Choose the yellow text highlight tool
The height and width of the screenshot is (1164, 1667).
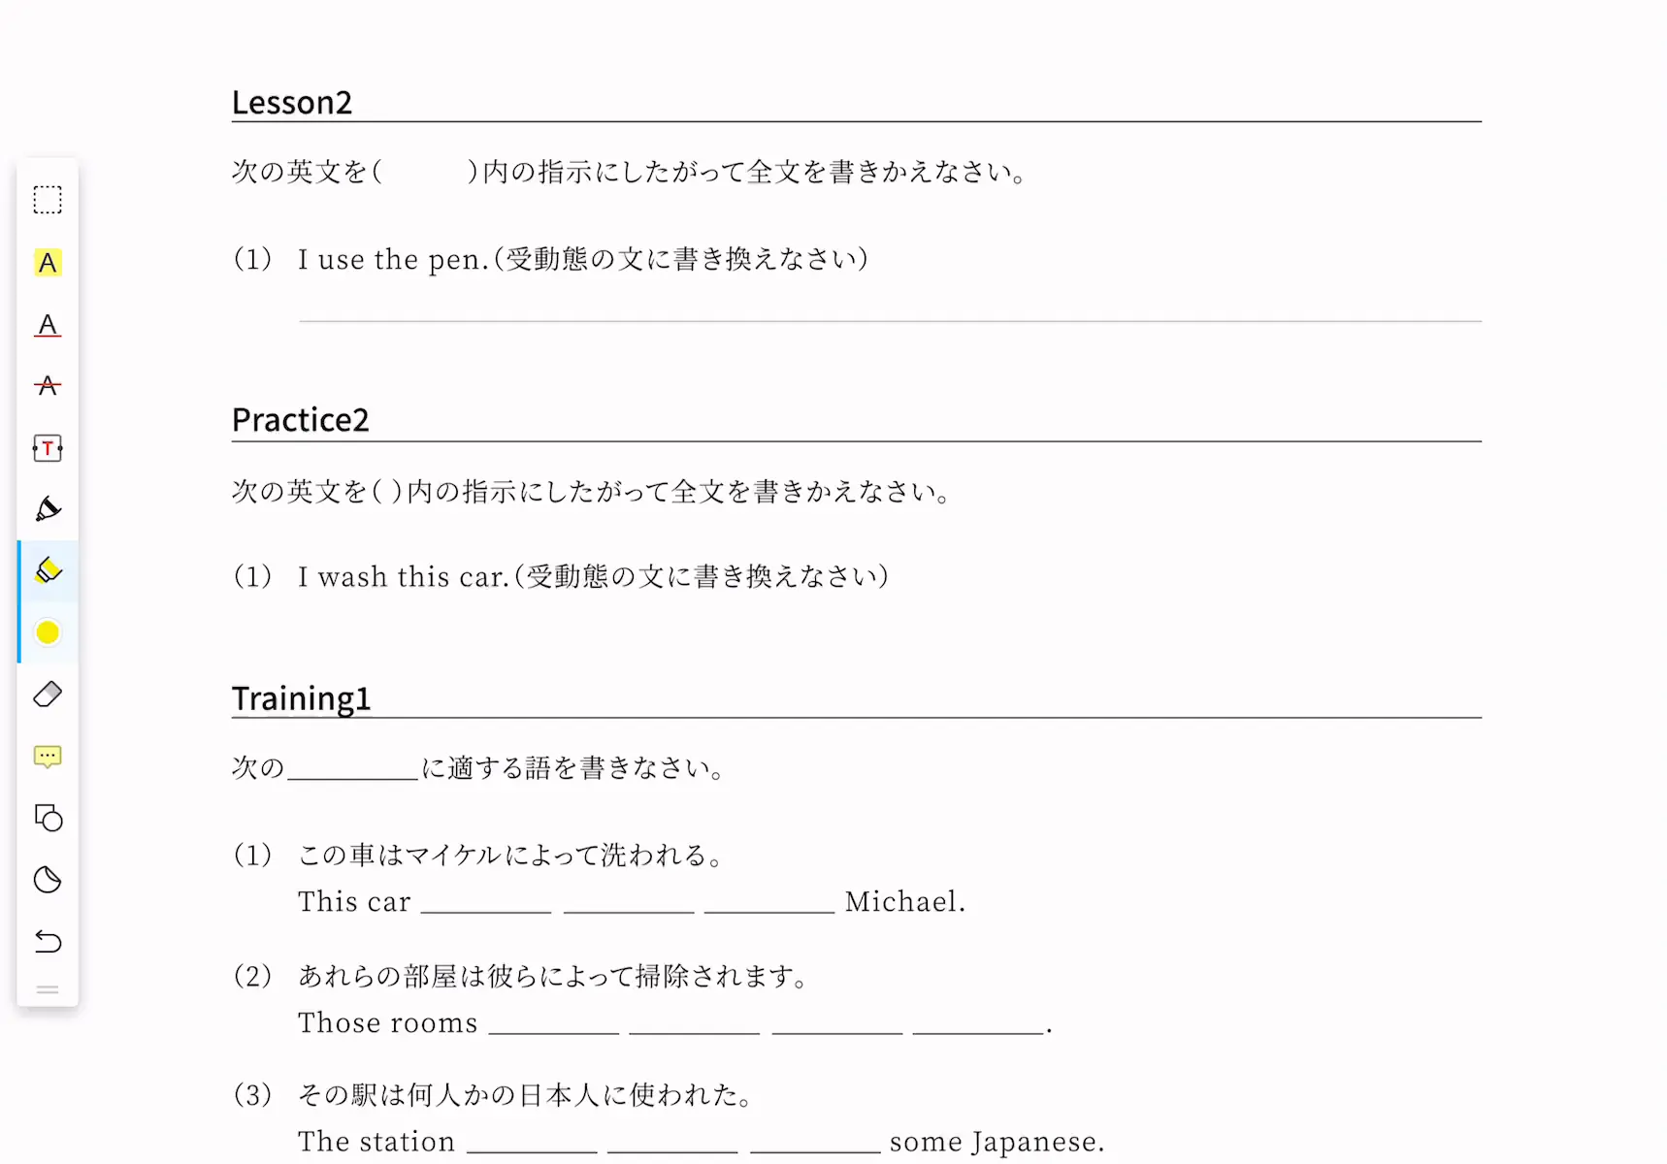pos(48,263)
